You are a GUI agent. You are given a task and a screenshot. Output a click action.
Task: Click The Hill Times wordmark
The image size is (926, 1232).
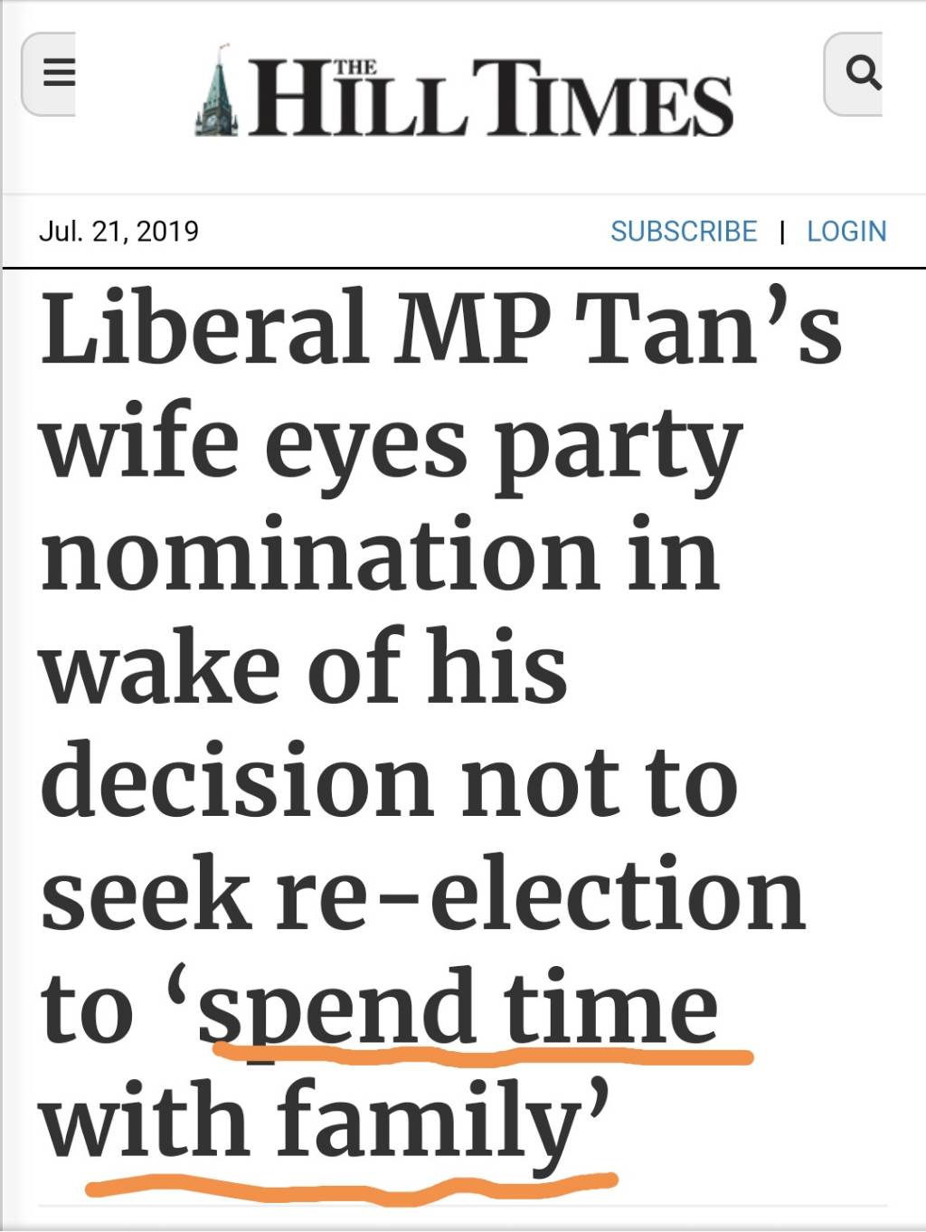490,100
